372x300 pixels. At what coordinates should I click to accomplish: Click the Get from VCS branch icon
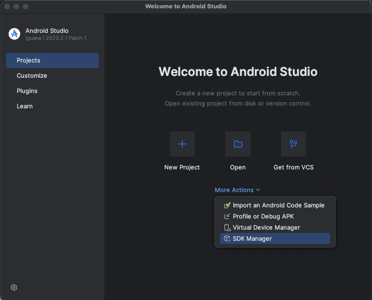point(294,144)
